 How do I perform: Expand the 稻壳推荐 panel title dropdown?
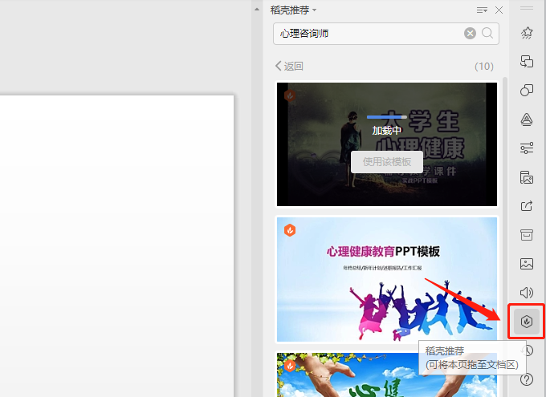click(294, 10)
